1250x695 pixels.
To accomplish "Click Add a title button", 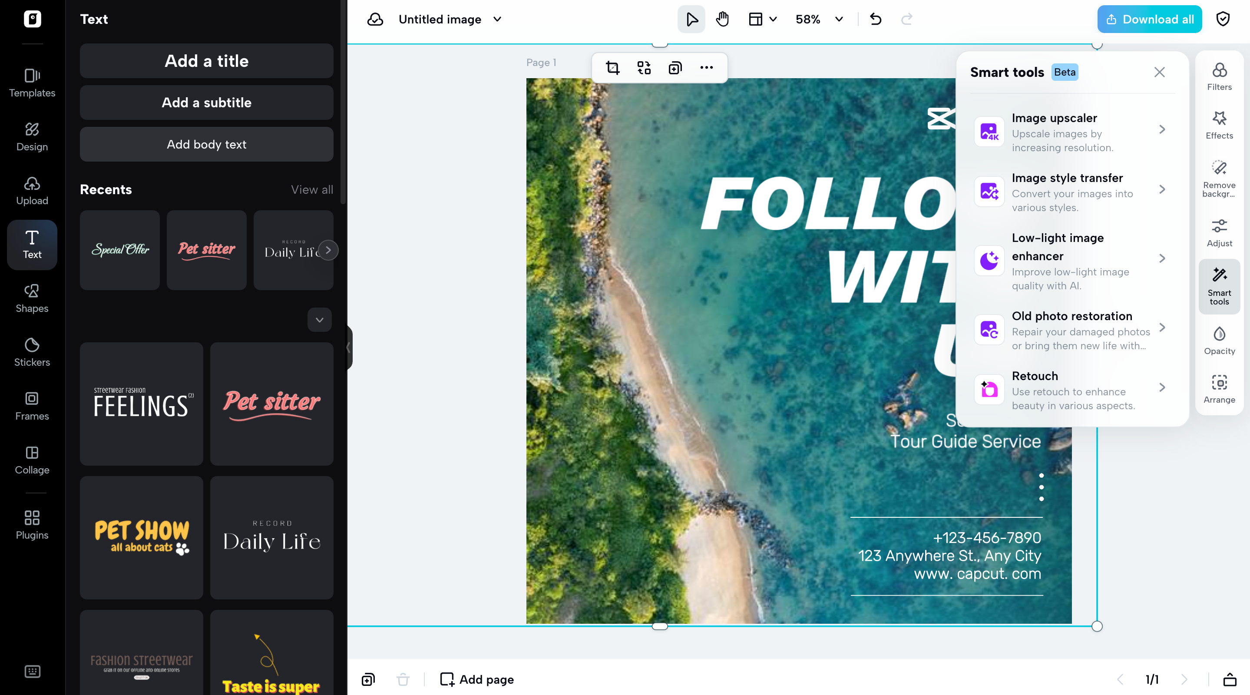I will 207,61.
